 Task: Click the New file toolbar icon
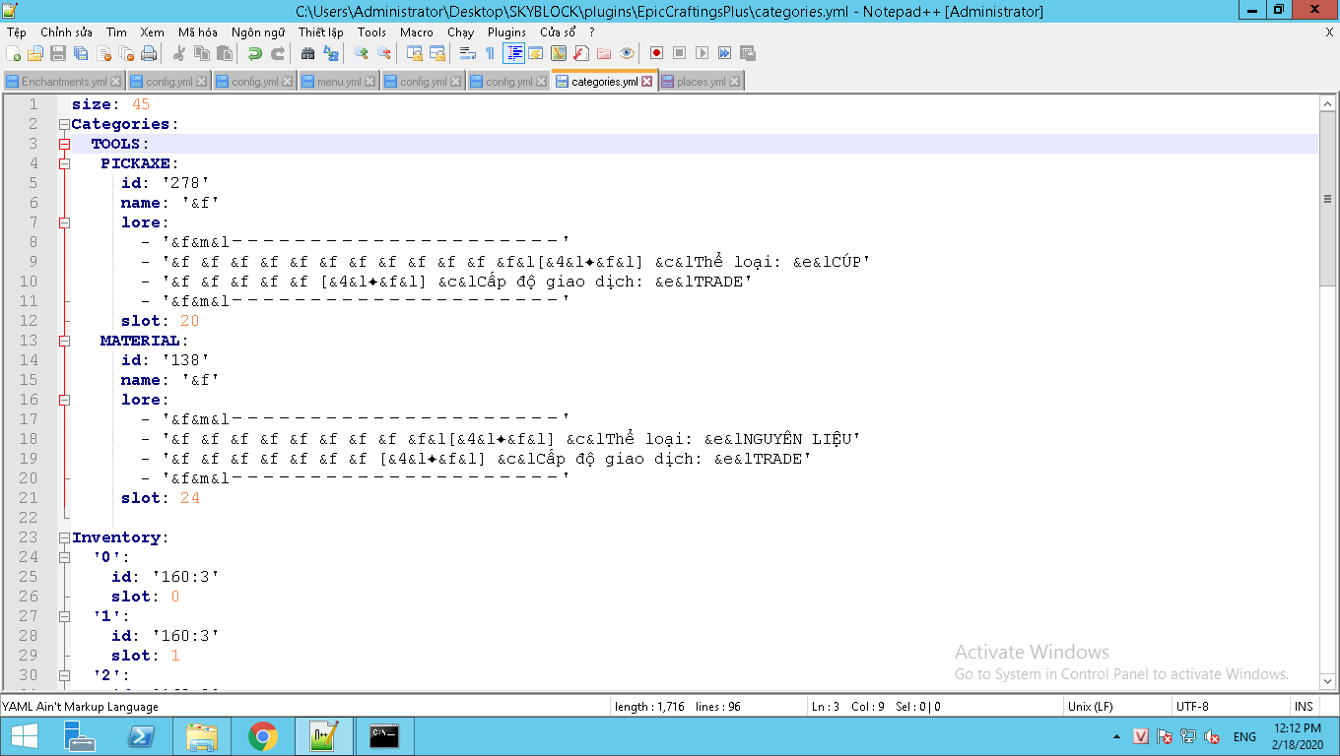[14, 53]
